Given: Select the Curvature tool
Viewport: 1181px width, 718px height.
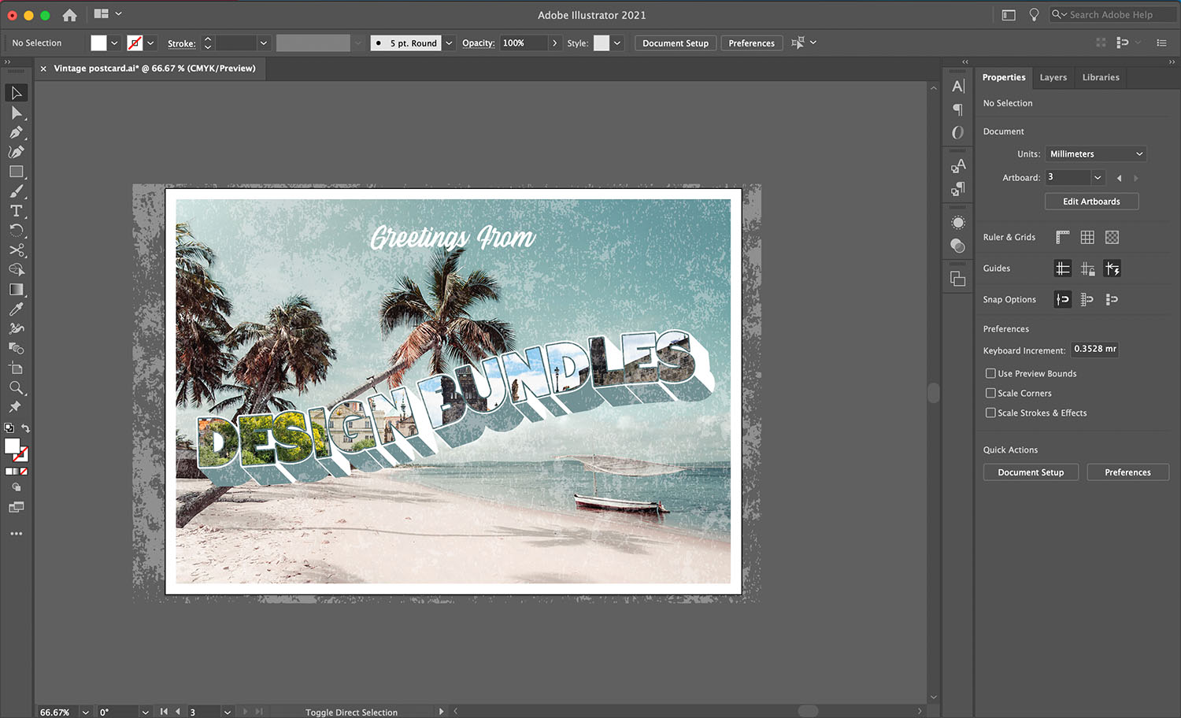Looking at the screenshot, I should click(16, 152).
